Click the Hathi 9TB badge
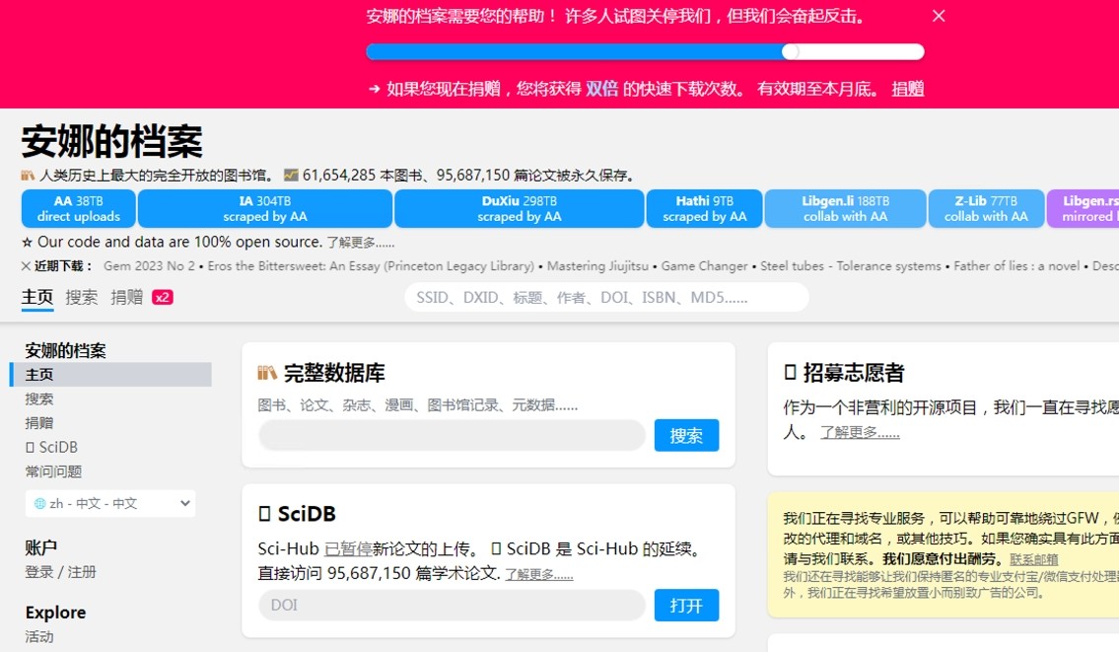1119x652 pixels. tap(704, 208)
